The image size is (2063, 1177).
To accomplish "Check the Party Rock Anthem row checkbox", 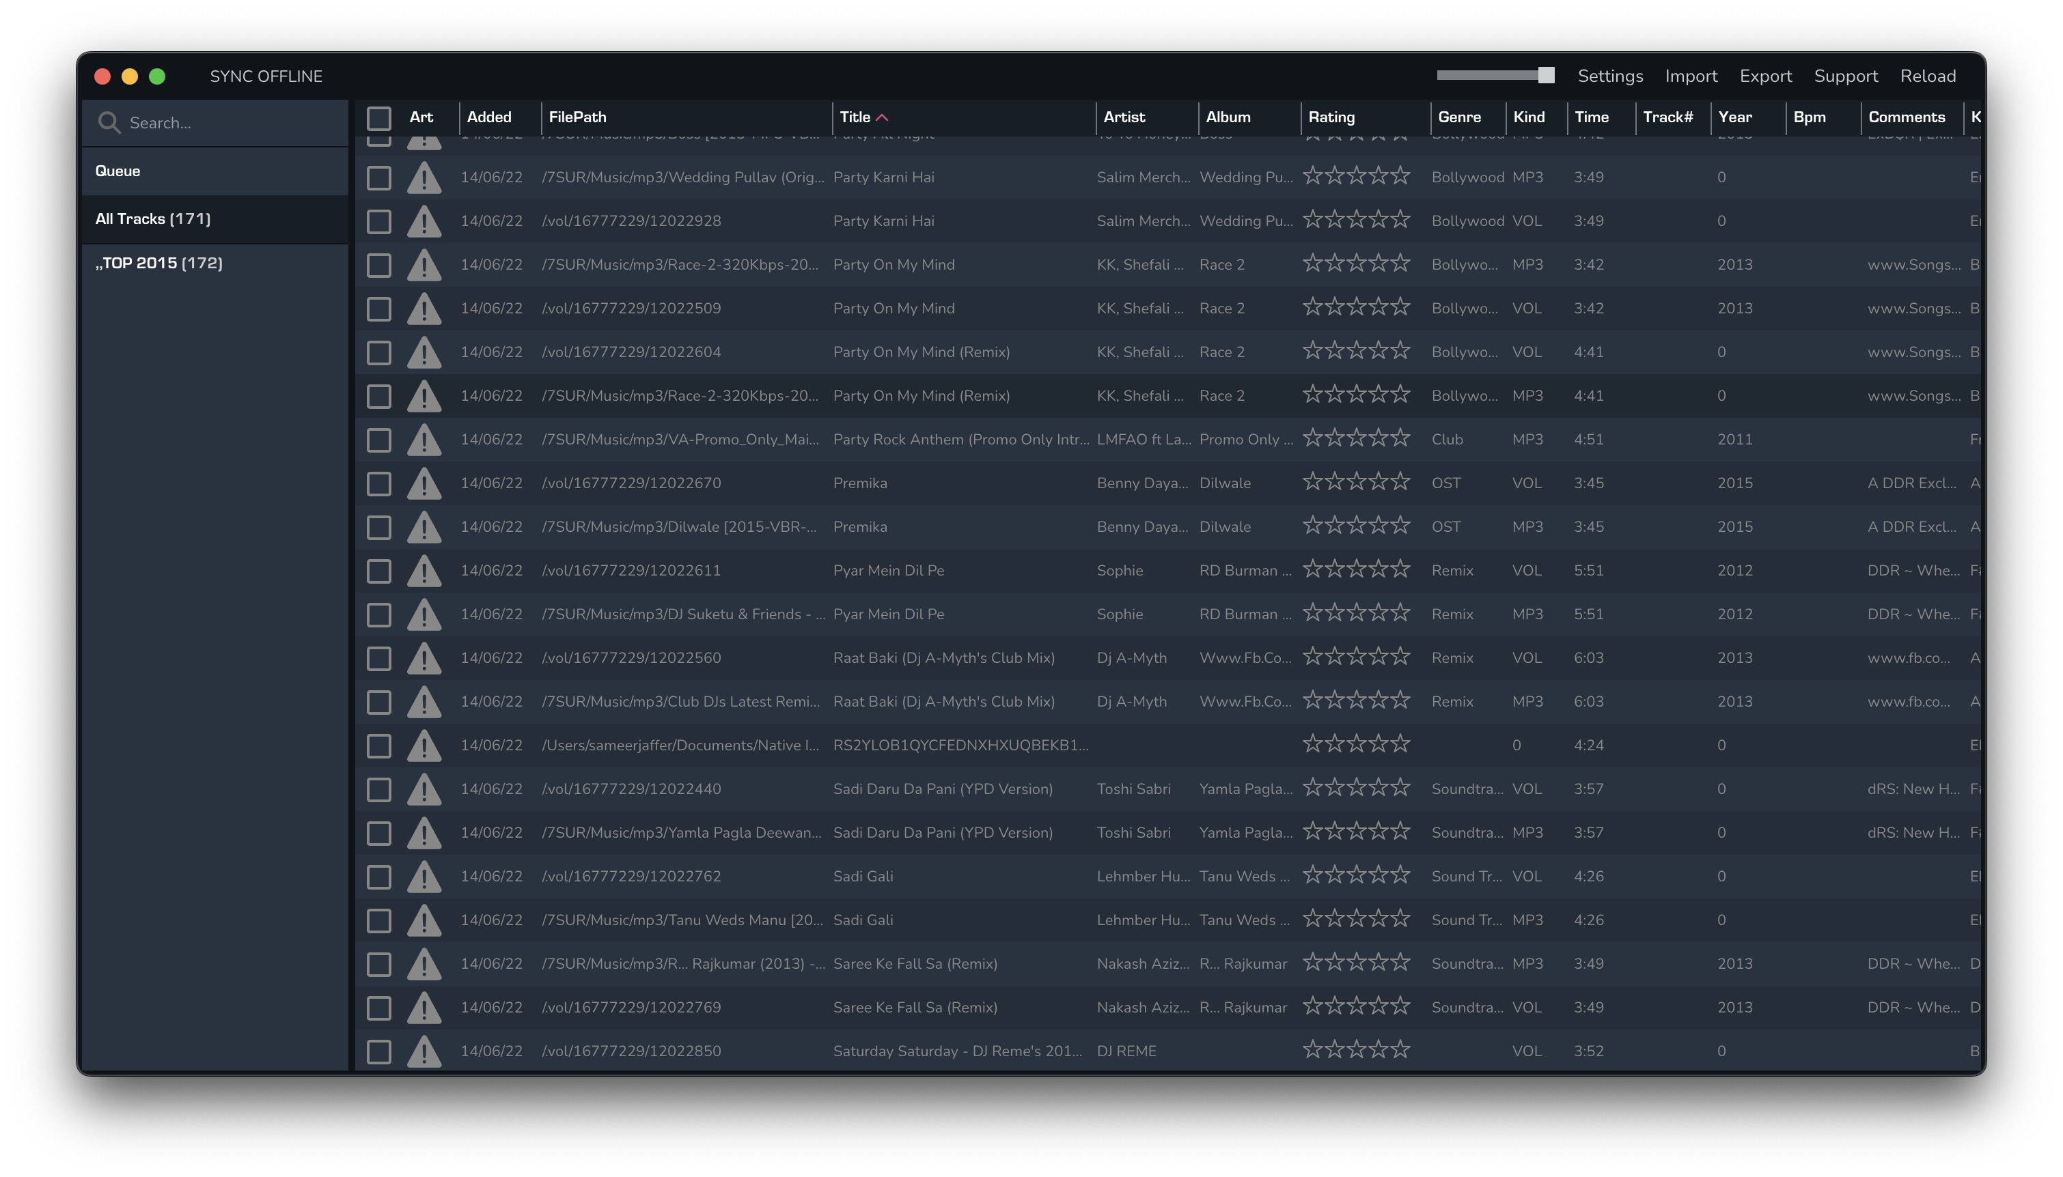I will click(x=378, y=440).
